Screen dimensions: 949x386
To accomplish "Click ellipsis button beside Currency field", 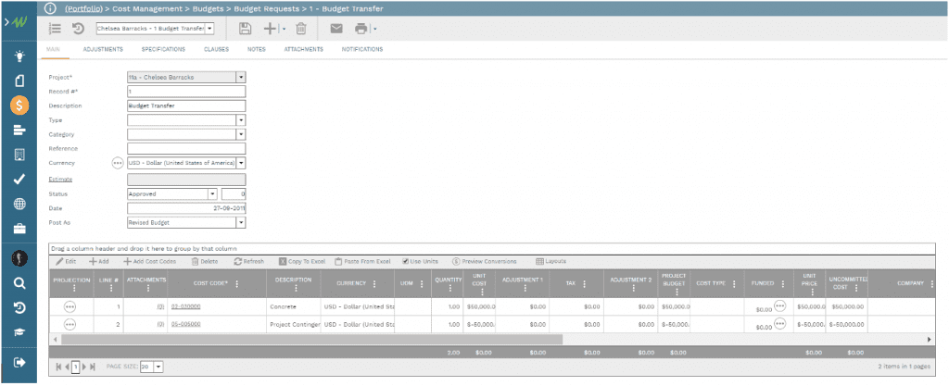I will tap(118, 163).
